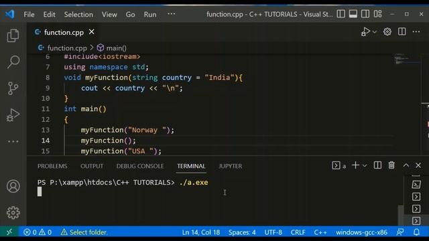
Task: Open the Accounts menu
Action: 13,186
